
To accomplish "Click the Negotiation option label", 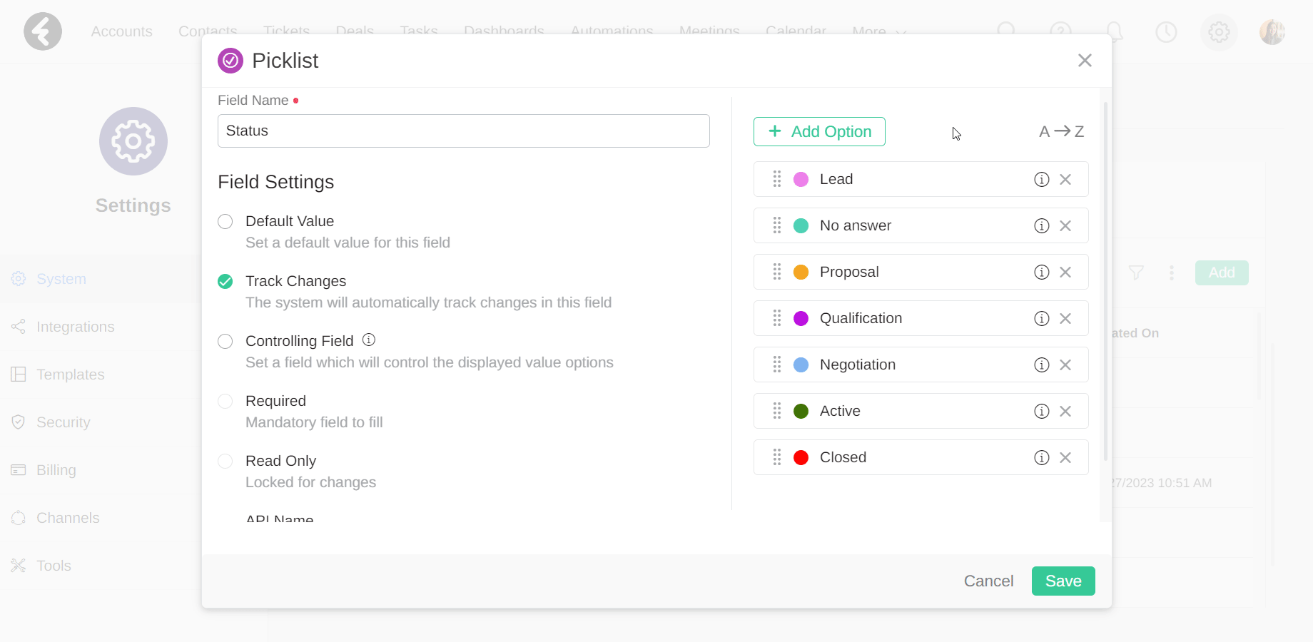I will (858, 365).
